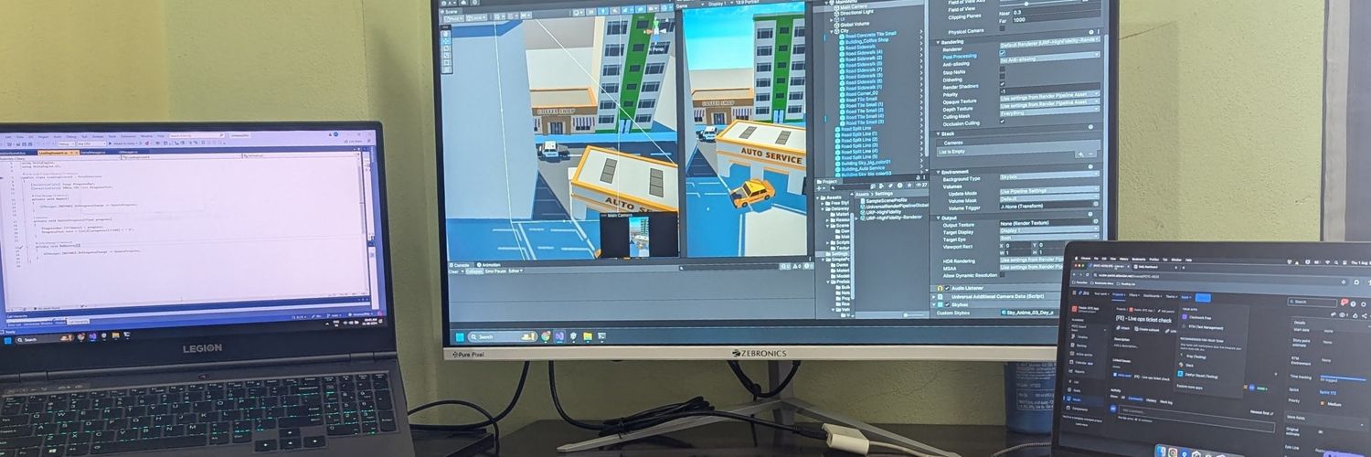1371x457 pixels.
Task: Choose Xray (Testing) in Jira Apps menu
Action: click(1194, 356)
